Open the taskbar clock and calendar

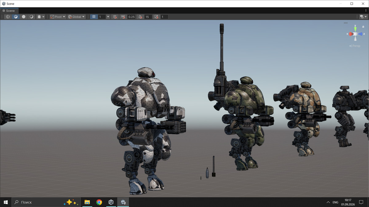pyautogui.click(x=348, y=202)
